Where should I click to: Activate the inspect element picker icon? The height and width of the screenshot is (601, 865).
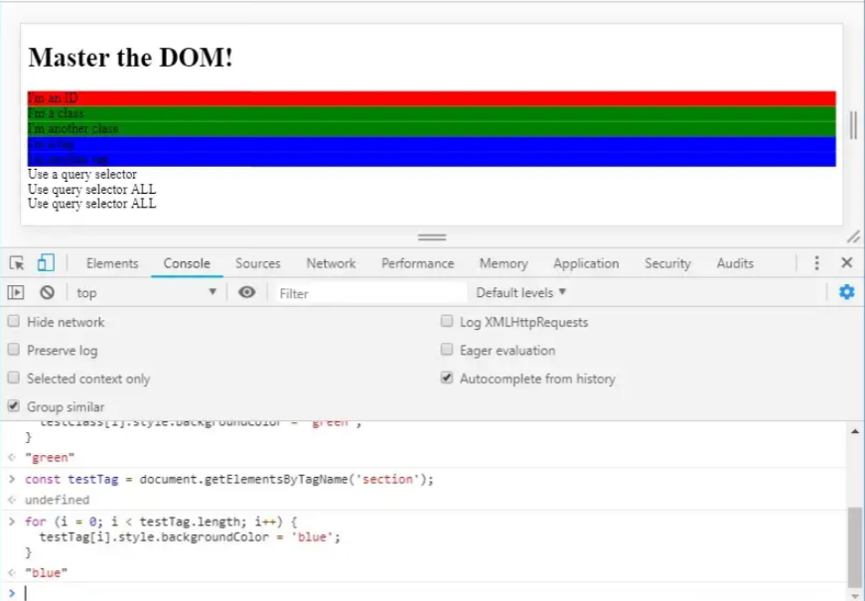17,263
